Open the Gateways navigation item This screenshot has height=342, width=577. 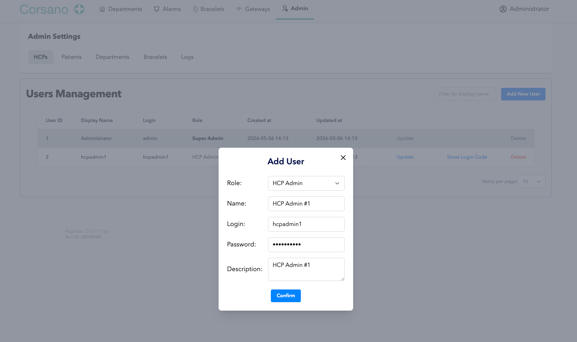(253, 9)
